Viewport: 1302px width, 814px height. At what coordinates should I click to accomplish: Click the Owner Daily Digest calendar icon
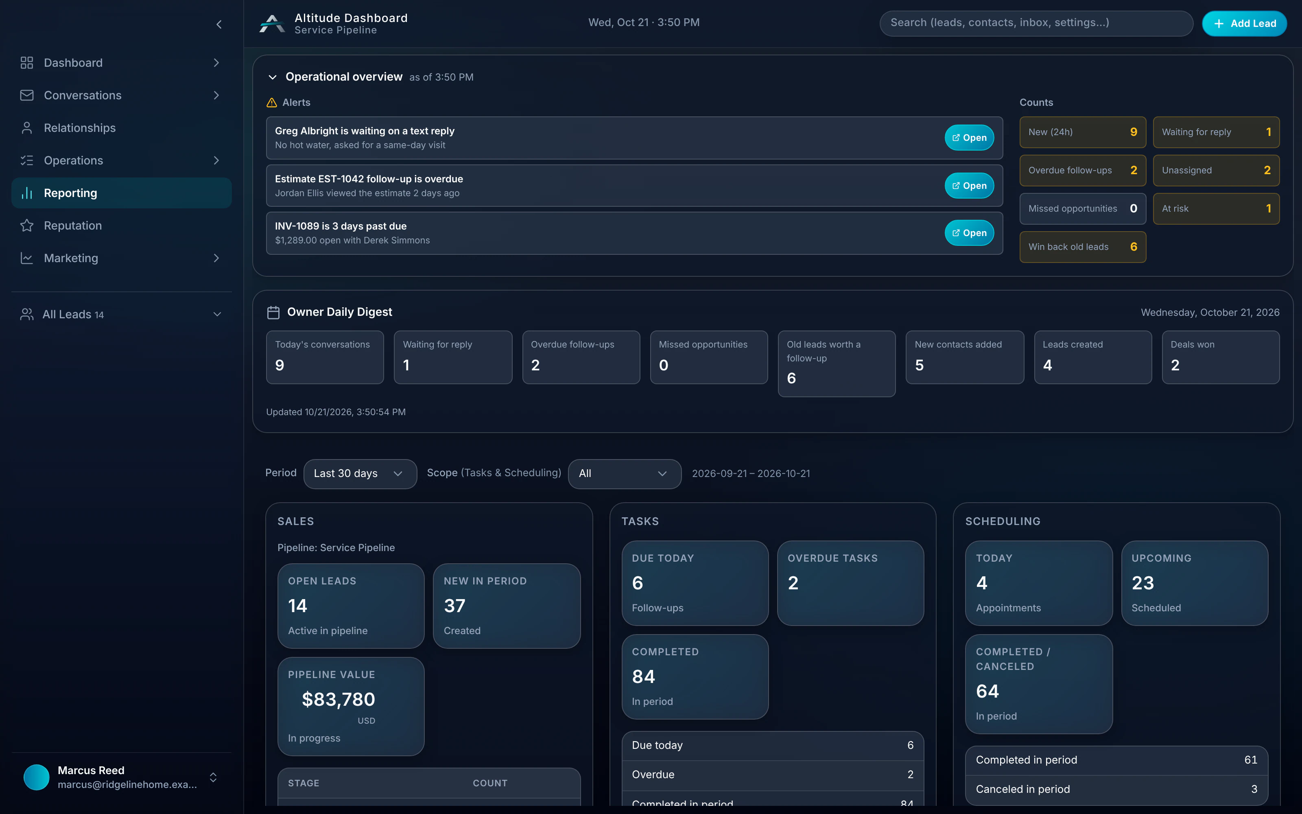pos(273,312)
